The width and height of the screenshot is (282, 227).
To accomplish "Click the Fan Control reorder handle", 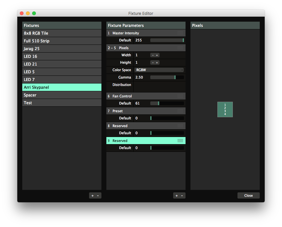I will (x=180, y=96).
